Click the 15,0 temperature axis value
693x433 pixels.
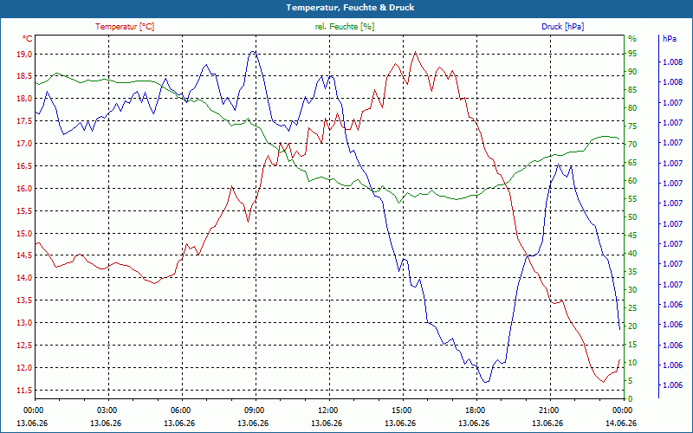tap(24, 233)
